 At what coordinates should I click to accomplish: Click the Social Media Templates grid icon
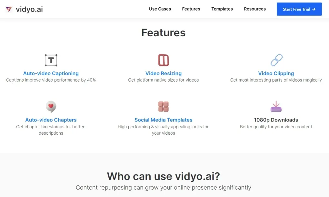tap(164, 107)
